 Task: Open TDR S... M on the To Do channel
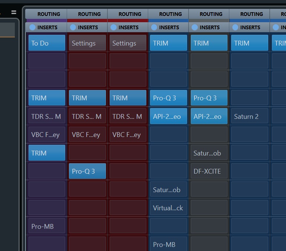click(47, 116)
